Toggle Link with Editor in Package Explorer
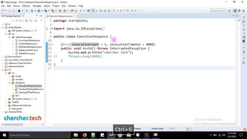Screen dimensions: 247x139 [x=30, y=20]
